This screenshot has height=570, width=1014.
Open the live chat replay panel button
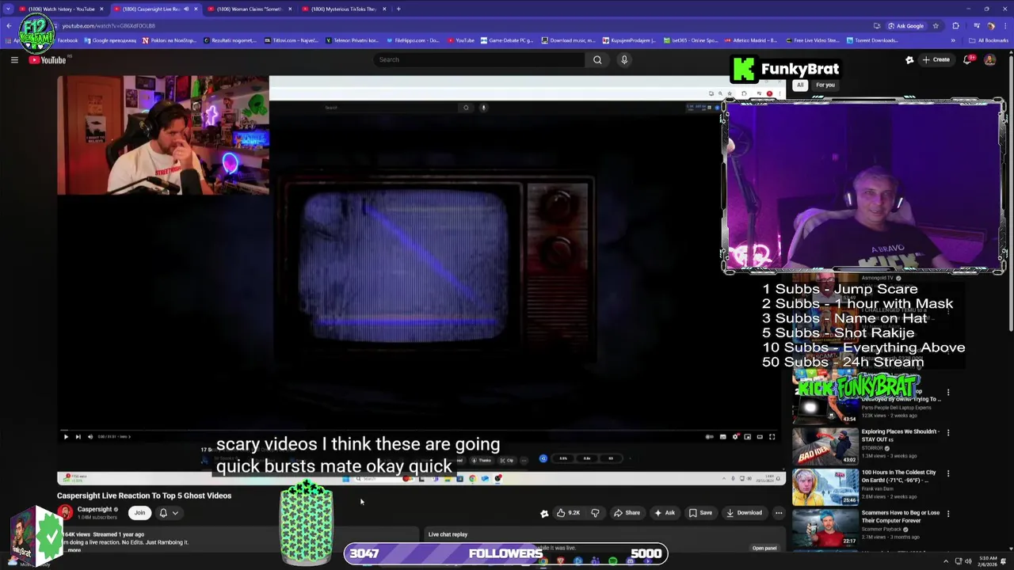coord(764,548)
